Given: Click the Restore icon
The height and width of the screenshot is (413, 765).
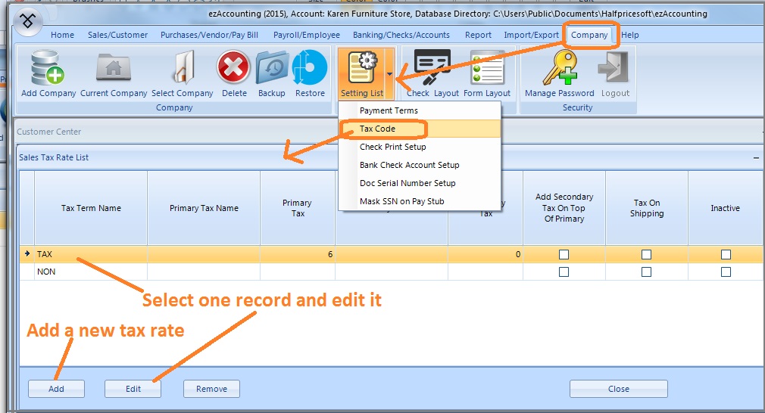Looking at the screenshot, I should tap(310, 69).
